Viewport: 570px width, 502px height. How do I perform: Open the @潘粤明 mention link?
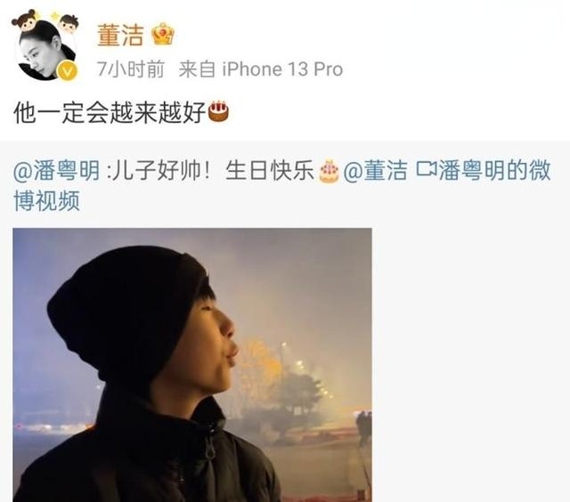(x=56, y=170)
